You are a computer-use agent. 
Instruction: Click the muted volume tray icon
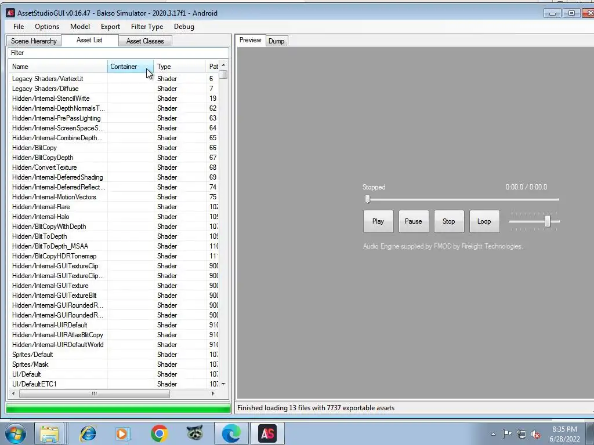click(x=535, y=434)
